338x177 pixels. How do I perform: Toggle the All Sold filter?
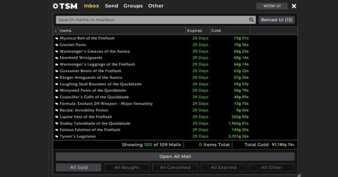pos(79,167)
